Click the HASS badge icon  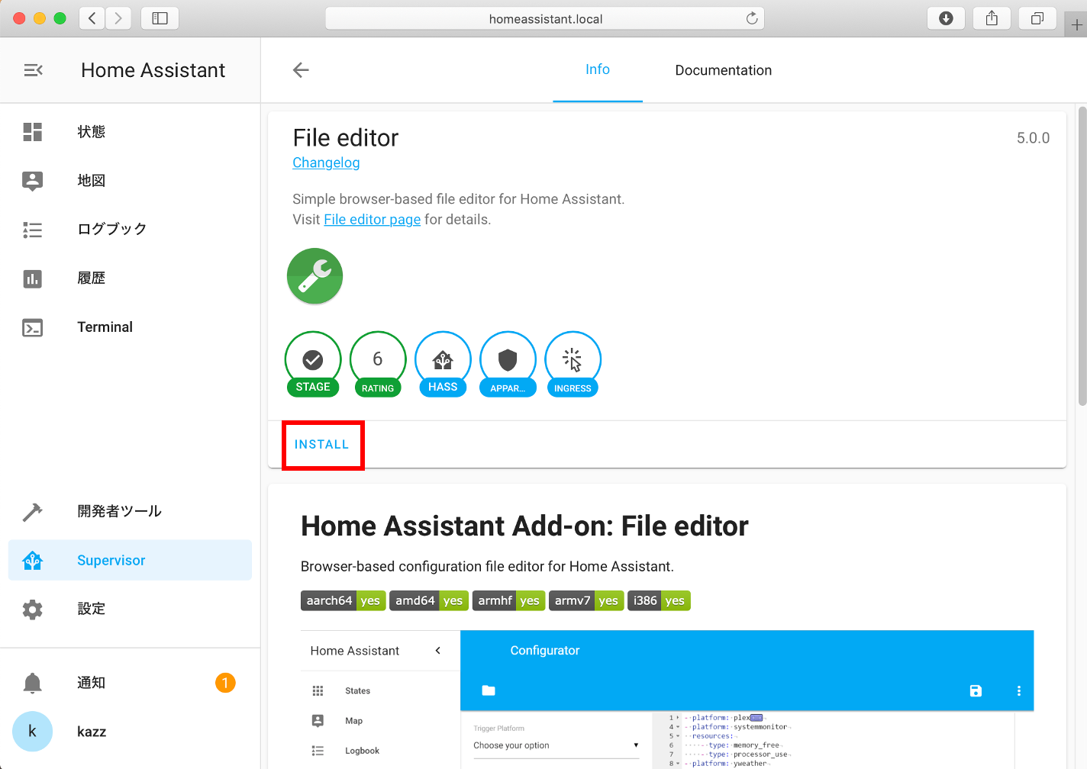point(443,364)
